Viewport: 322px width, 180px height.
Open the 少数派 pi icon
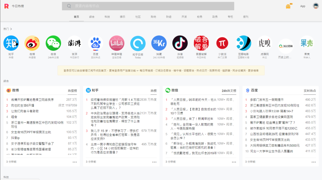click(x=222, y=43)
